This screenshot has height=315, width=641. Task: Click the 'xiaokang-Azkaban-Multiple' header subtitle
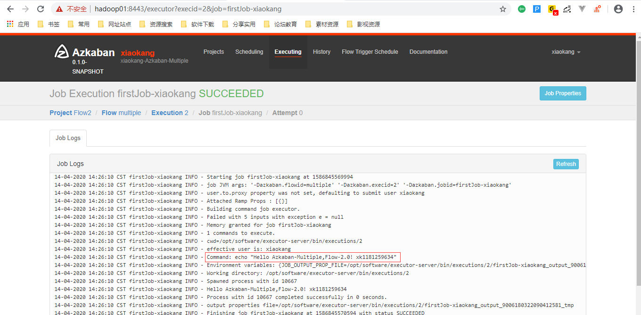coord(155,61)
